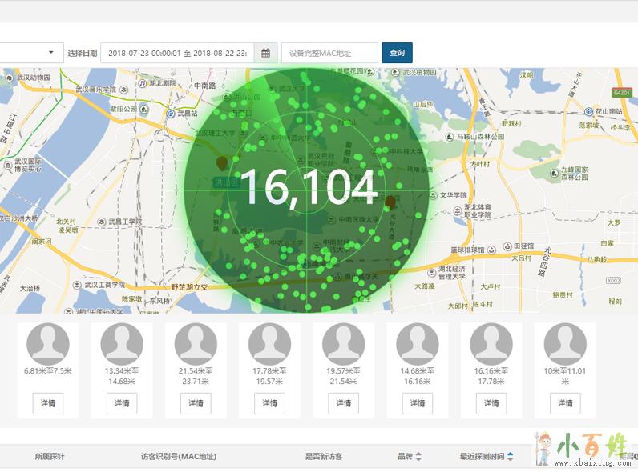This screenshot has height=472, width=638.
Task: View 详情 for the 16.16米至17.78米 group
Action: click(491, 403)
